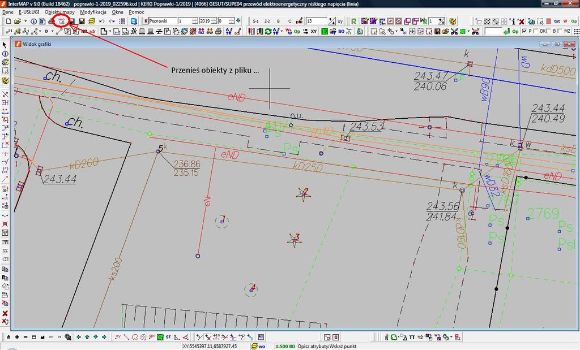The width and height of the screenshot is (580, 350).
Task: Pan map right with green right arrow
Action: click(x=104, y=336)
